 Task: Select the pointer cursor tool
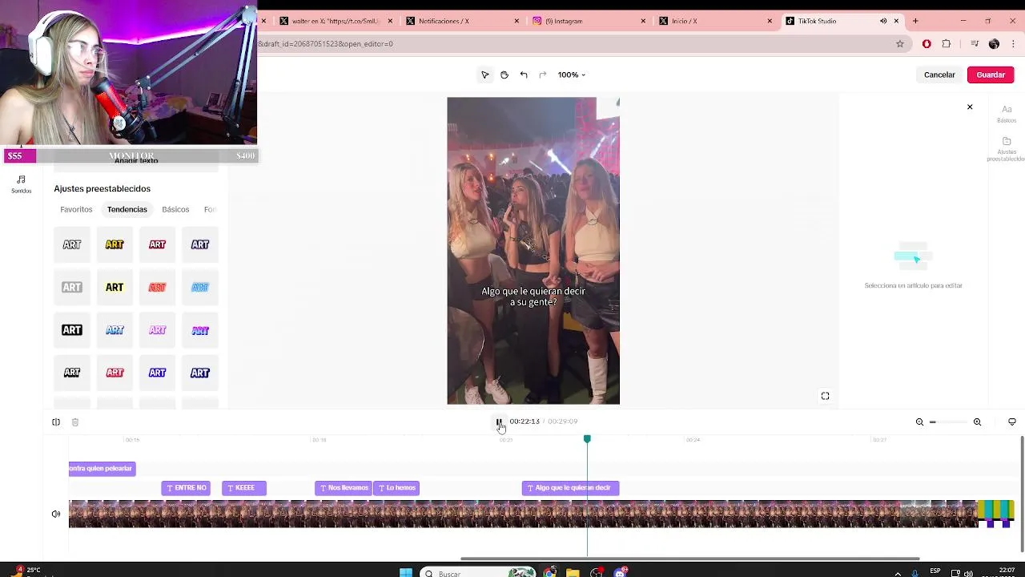(484, 75)
